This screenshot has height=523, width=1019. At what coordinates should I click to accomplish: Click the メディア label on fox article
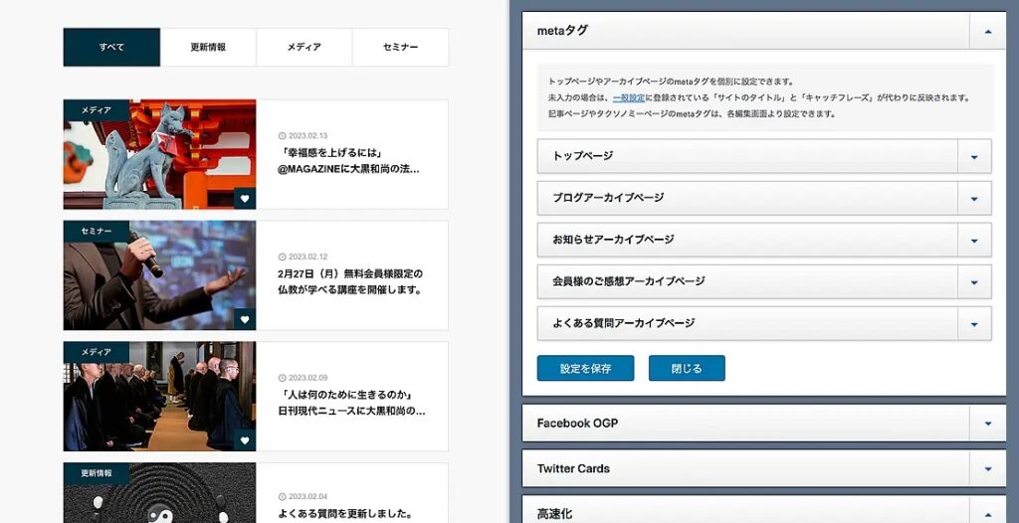coord(97,110)
